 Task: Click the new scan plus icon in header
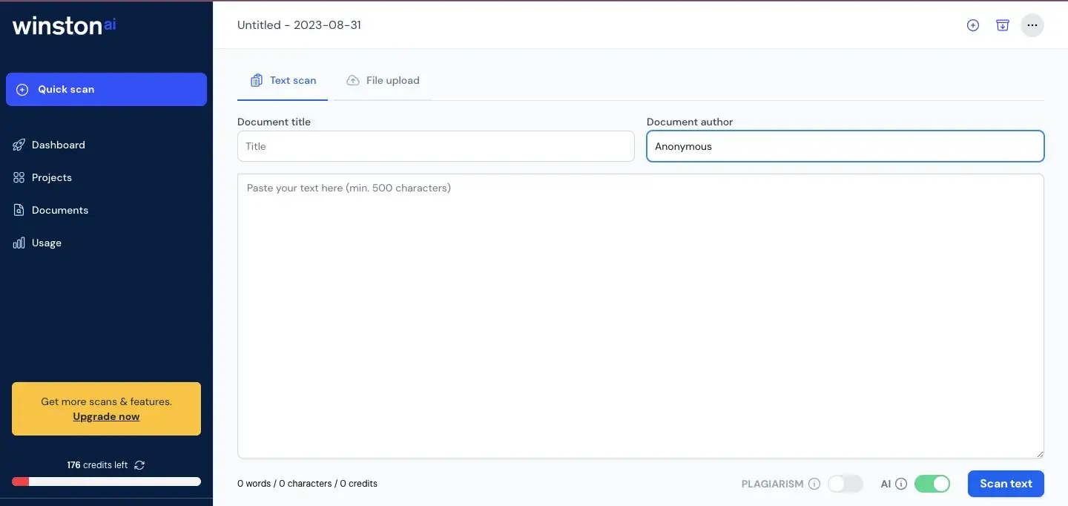[x=973, y=25]
